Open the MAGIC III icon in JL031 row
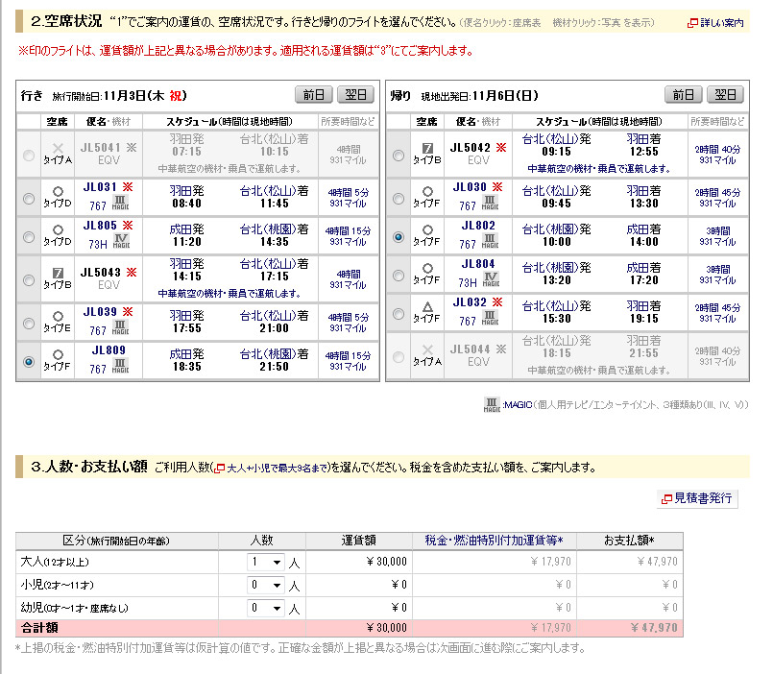This screenshot has width=773, height=674. pyautogui.click(x=120, y=203)
